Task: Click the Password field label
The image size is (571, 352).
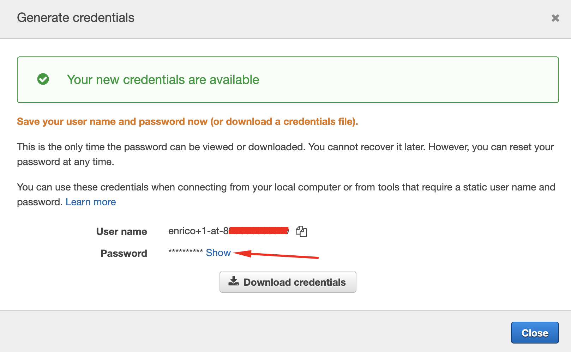Action: [124, 254]
